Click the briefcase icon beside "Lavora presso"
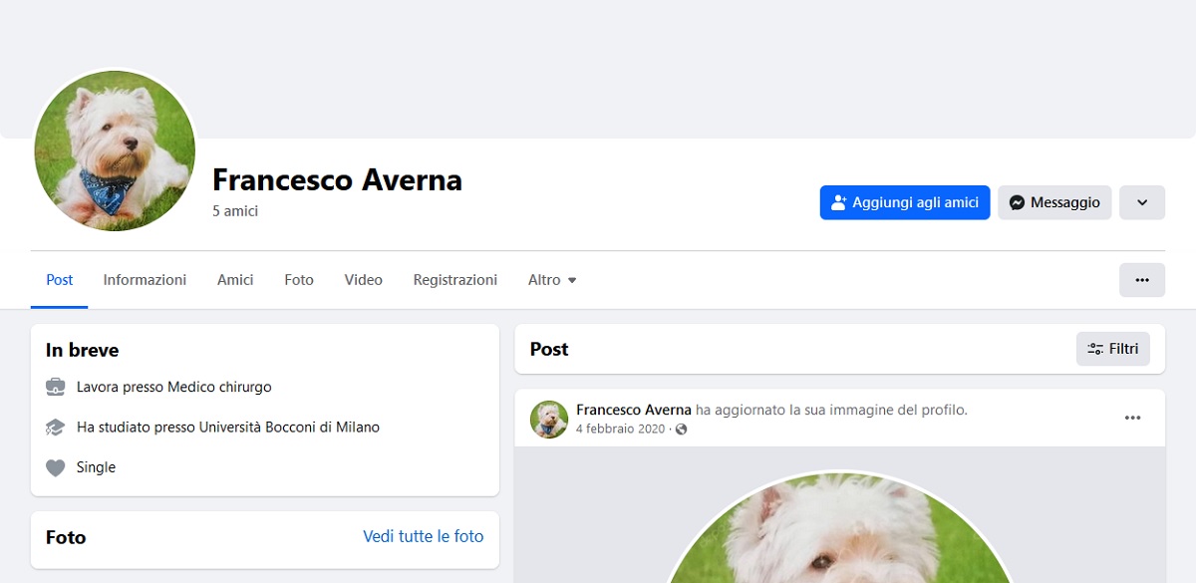This screenshot has width=1196, height=583. click(55, 387)
